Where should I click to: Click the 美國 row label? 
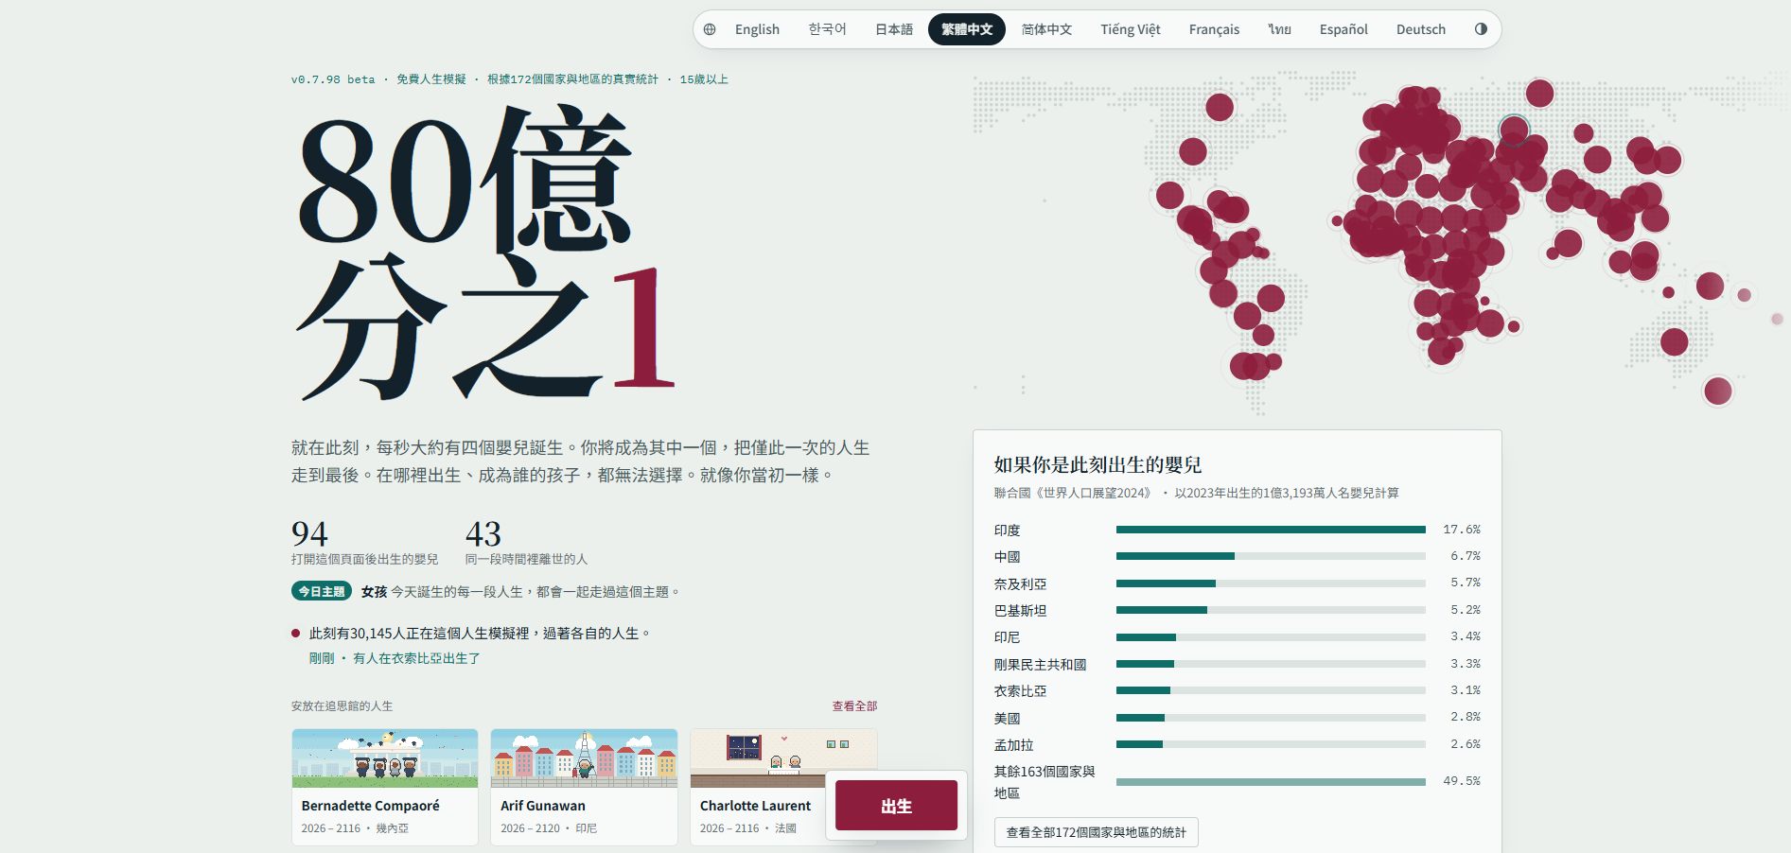[1007, 719]
